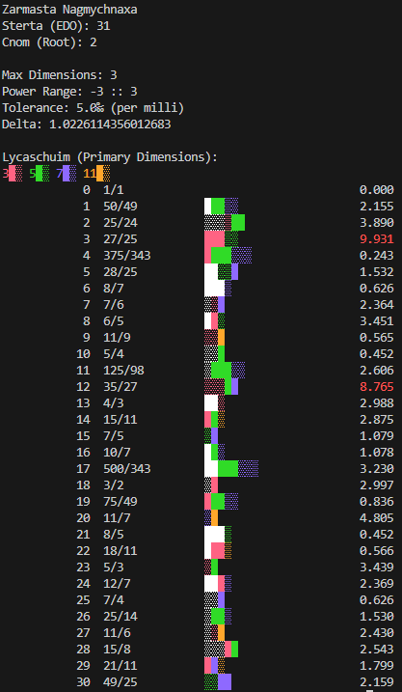This screenshot has width=402, height=692.
Task: Click the color bar in the 15/8 row
Action: point(222,650)
